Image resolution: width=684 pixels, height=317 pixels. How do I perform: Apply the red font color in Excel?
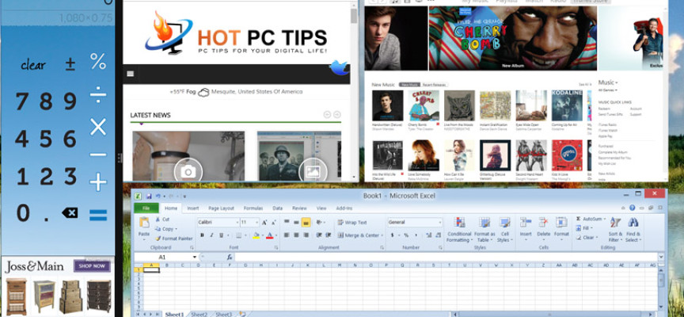[269, 236]
